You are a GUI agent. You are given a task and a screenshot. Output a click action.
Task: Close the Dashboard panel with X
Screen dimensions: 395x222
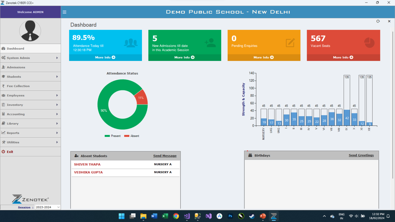pos(389,21)
